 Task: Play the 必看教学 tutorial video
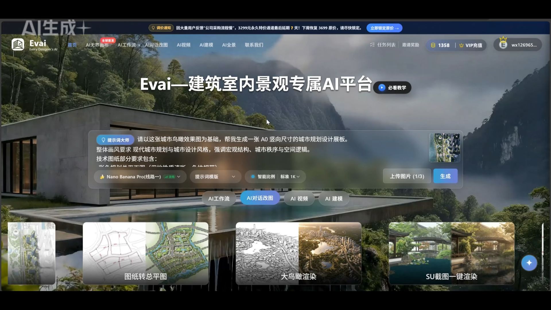[392, 88]
